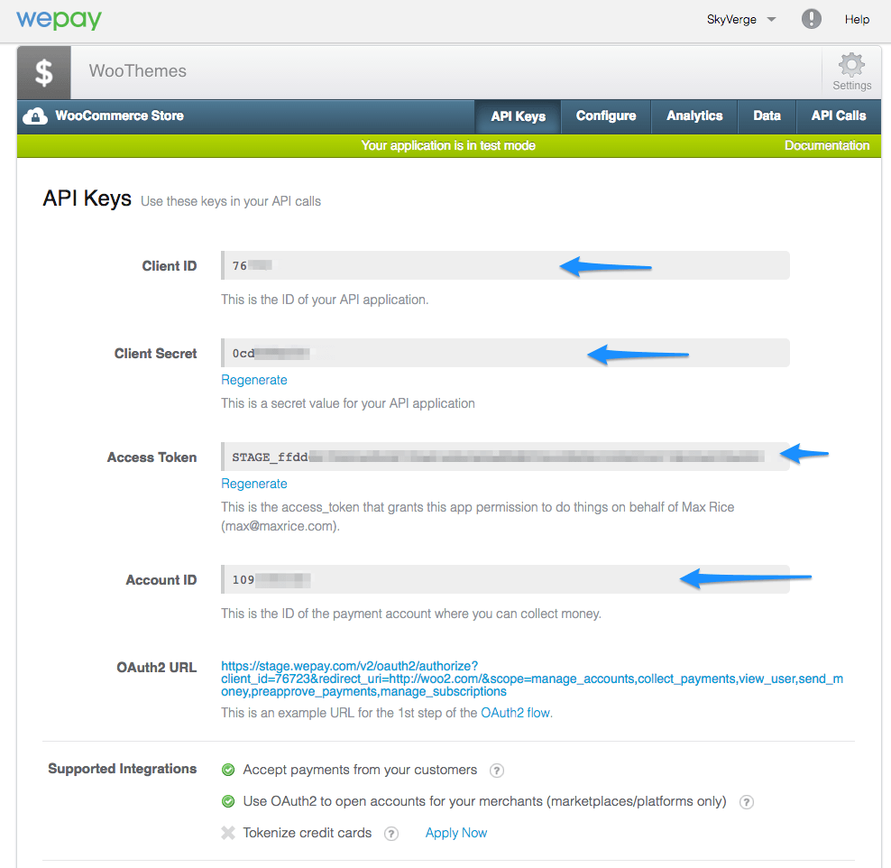Open the Analytics tab
This screenshot has width=891, height=868.
point(694,115)
